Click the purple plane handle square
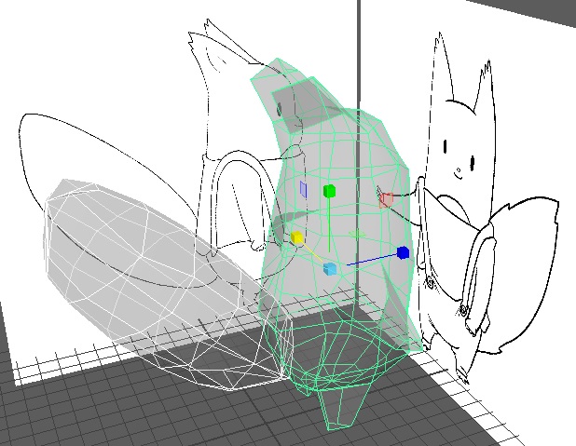Viewport: 576px width, 446px height. 303,189
